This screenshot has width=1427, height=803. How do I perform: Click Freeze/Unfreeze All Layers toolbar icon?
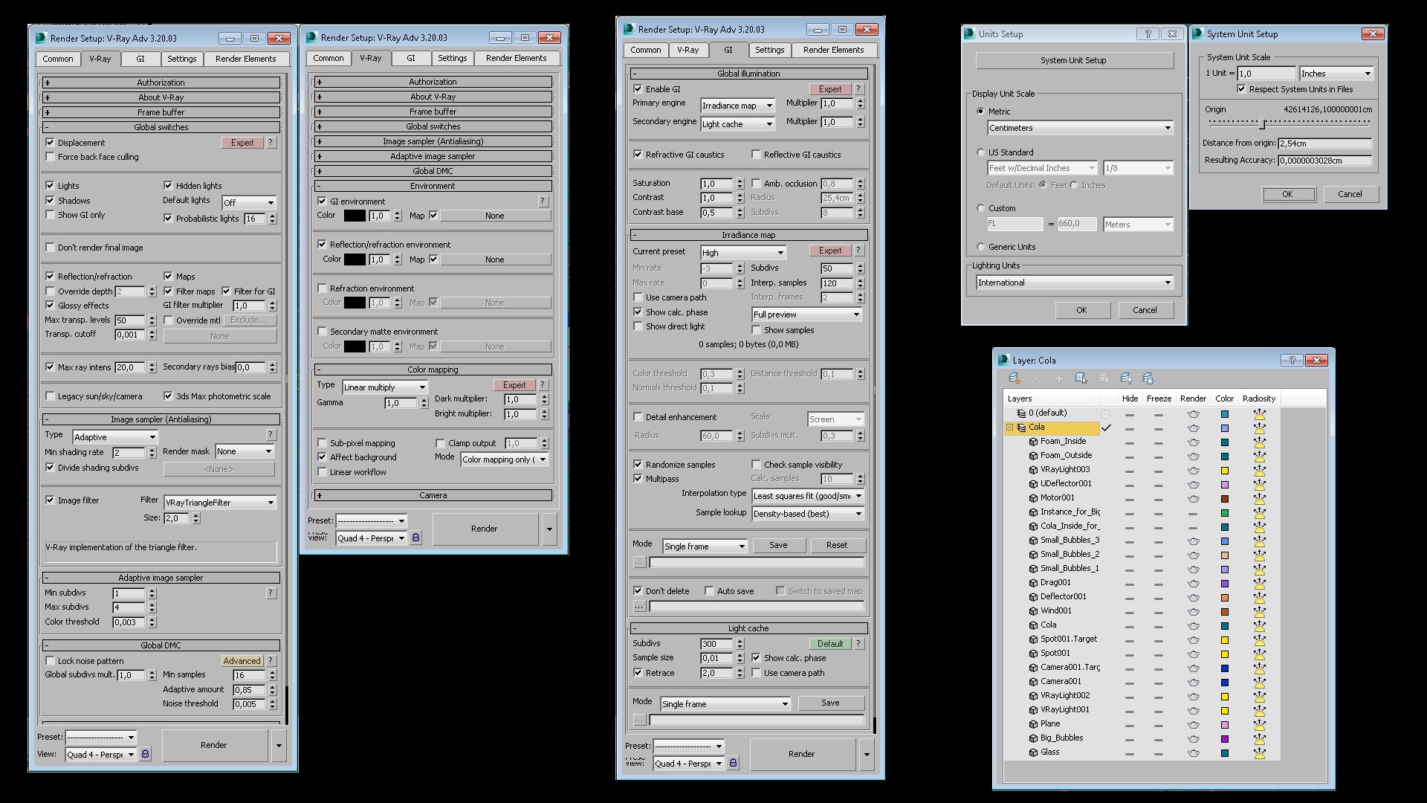click(1148, 378)
